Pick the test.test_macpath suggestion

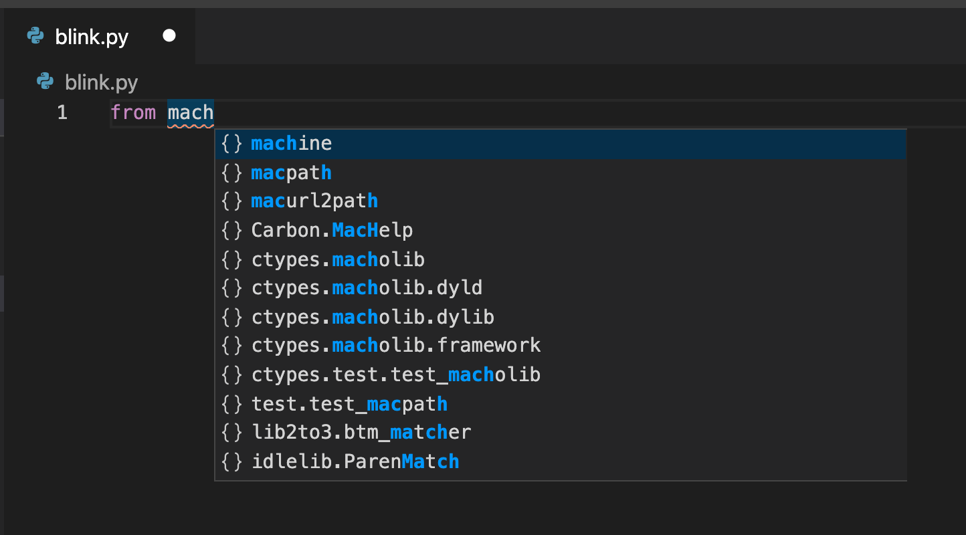pyautogui.click(x=349, y=404)
